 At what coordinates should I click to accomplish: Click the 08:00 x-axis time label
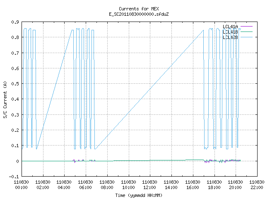[x=107, y=187]
